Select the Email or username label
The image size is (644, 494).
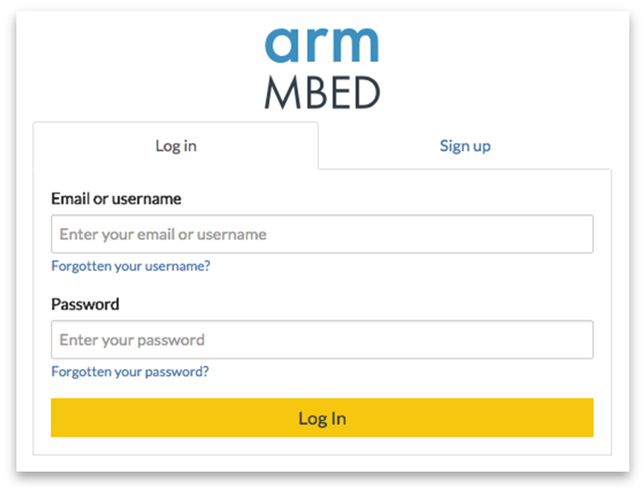coord(116,199)
